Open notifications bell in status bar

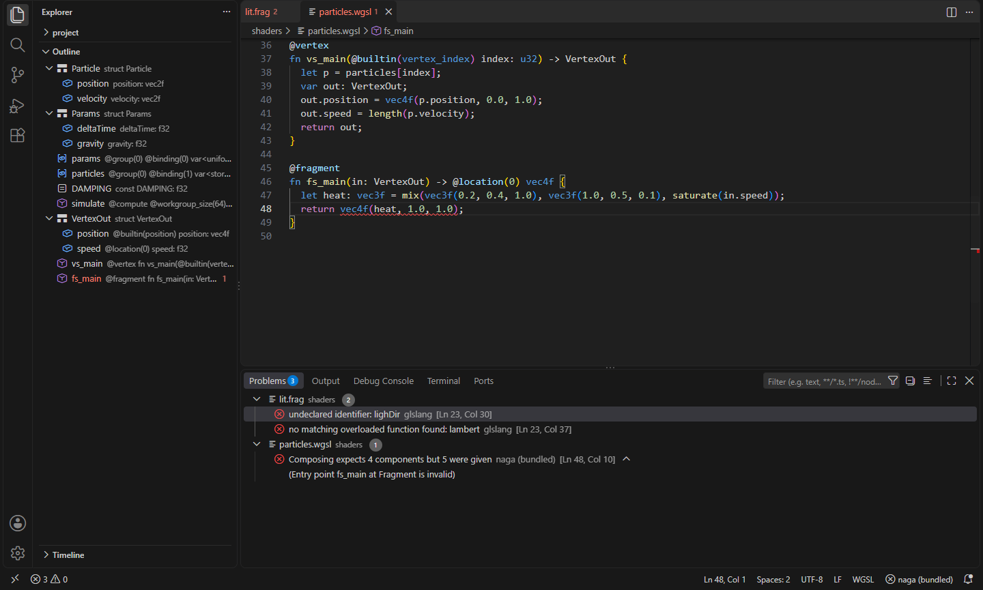(x=968, y=579)
